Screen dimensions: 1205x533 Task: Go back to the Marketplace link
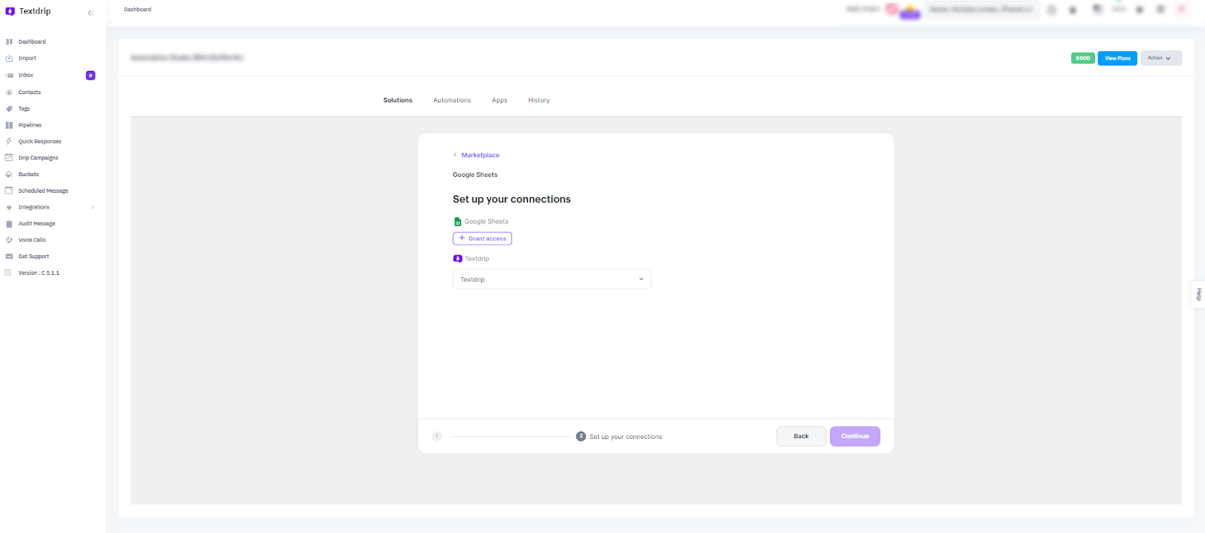(480, 155)
